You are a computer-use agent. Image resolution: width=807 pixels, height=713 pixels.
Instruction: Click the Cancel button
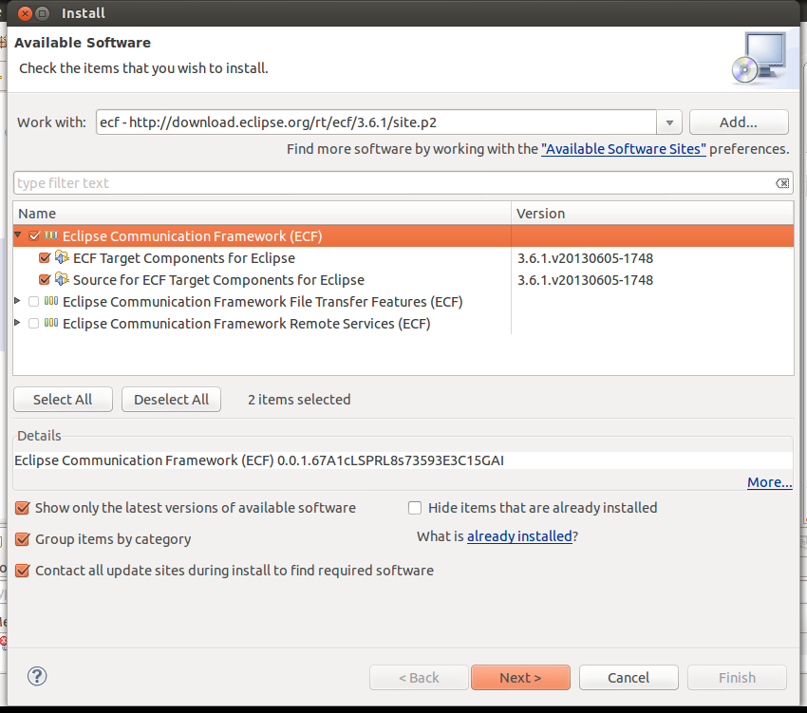pos(629,678)
